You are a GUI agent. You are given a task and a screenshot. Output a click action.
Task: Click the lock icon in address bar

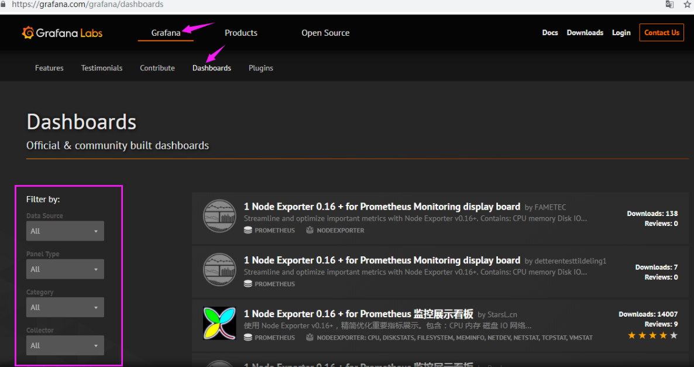click(x=3, y=4)
